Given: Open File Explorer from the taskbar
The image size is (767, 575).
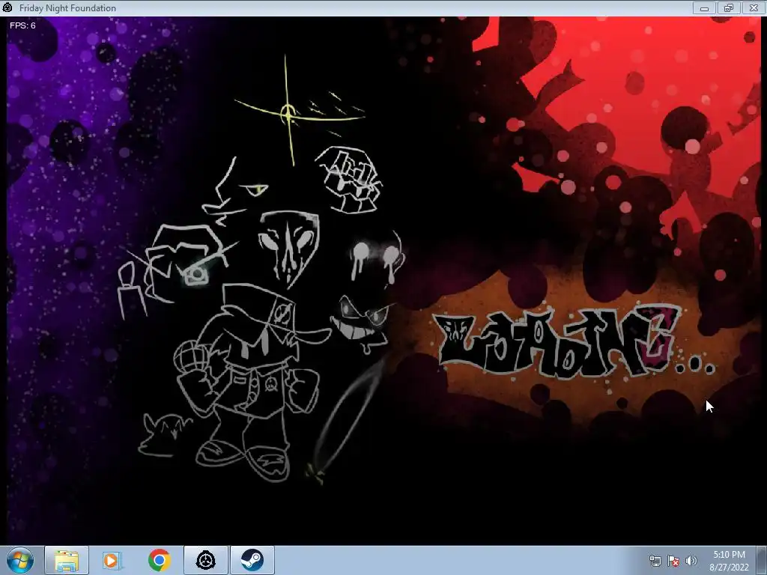Looking at the screenshot, I should (x=67, y=560).
